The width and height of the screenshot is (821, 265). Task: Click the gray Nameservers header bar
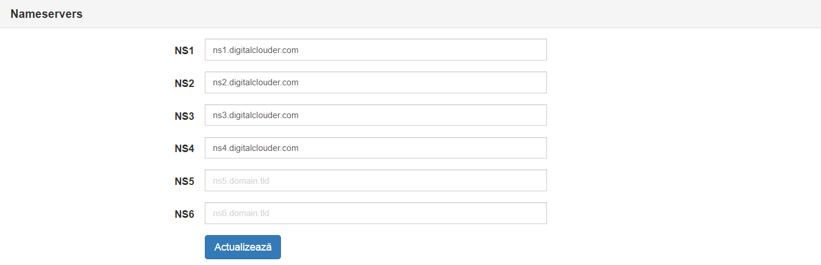pyautogui.click(x=410, y=14)
